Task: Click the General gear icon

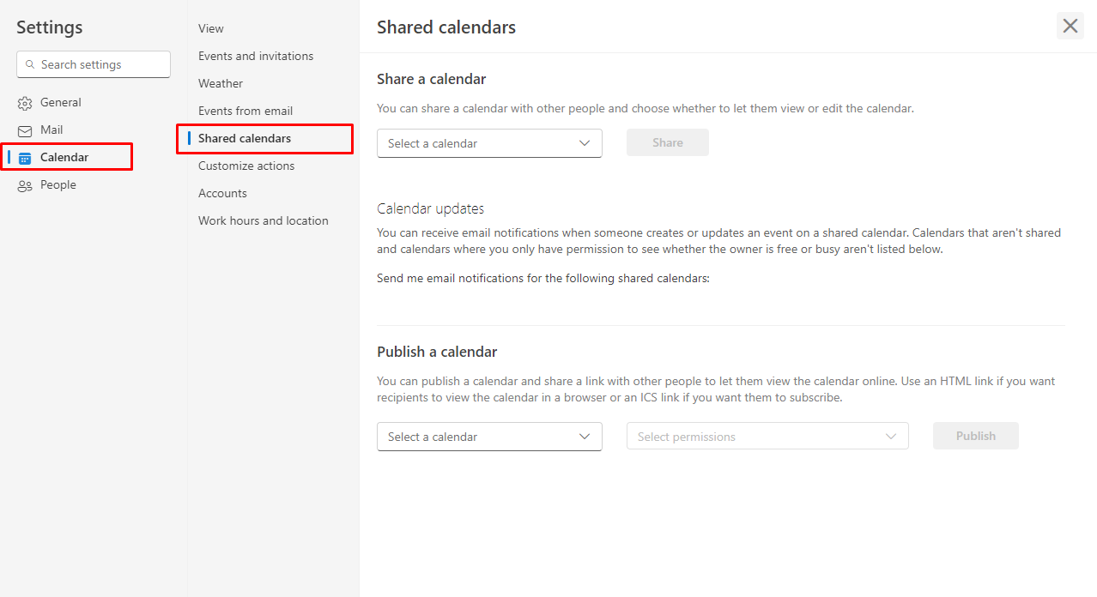Action: point(25,103)
